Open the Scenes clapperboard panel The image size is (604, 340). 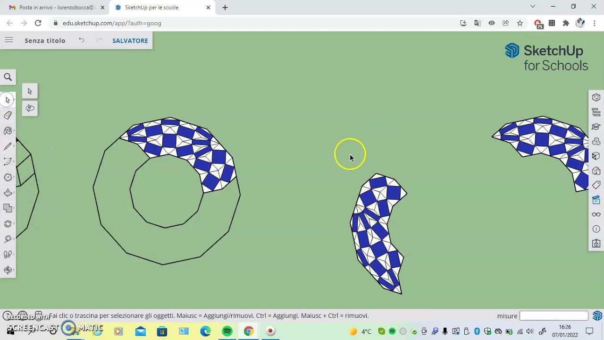(596, 200)
